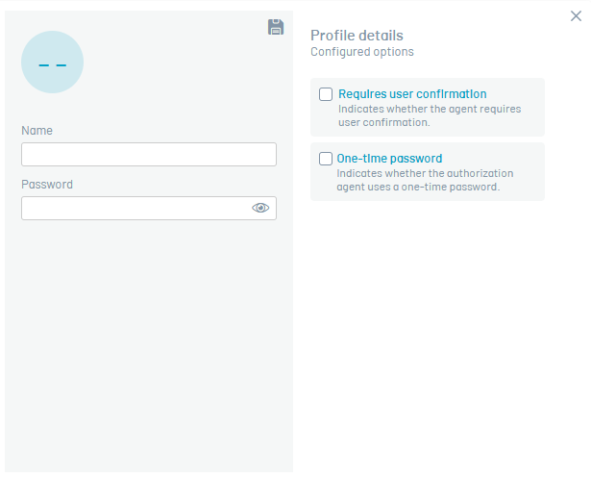The image size is (591, 478).
Task: Click "Indicates whether the agent requires" text
Action: [x=429, y=109]
